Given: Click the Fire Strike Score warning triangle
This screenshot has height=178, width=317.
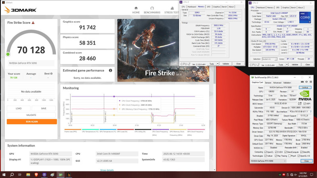Looking at the screenshot, I should pos(33,23).
